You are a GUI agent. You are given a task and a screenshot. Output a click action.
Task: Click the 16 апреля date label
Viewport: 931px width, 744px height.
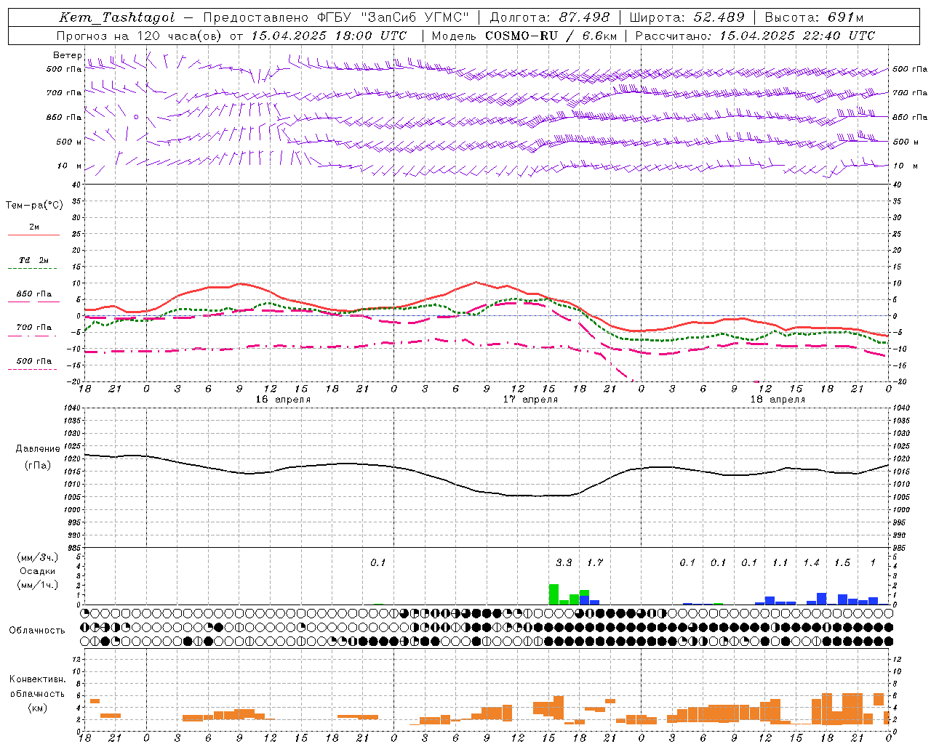(283, 400)
